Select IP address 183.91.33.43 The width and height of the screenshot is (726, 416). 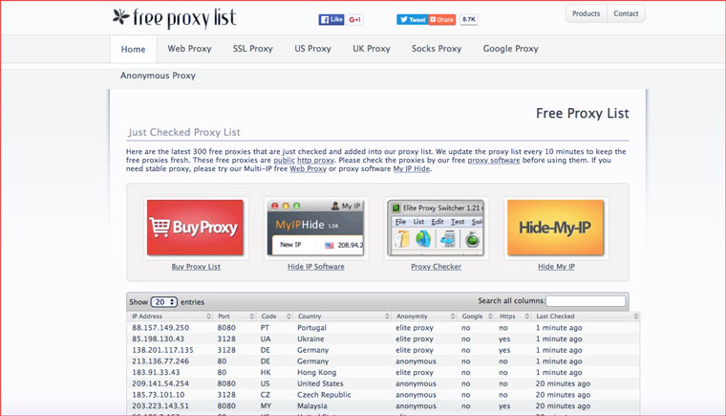point(156,372)
